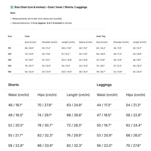Click the Shorts section heading
151x151 pixels.
pyautogui.click(x=14, y=85)
